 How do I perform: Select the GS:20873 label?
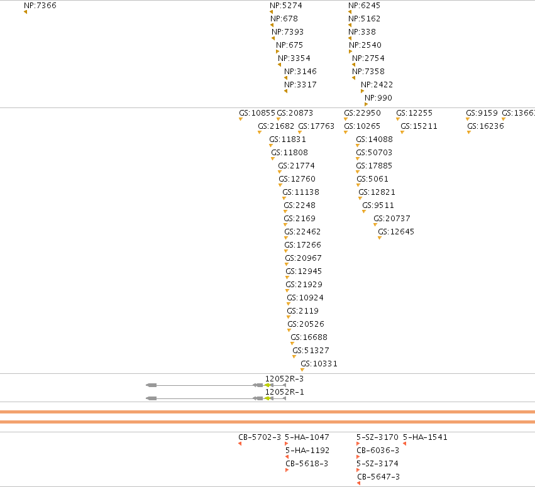click(x=295, y=113)
